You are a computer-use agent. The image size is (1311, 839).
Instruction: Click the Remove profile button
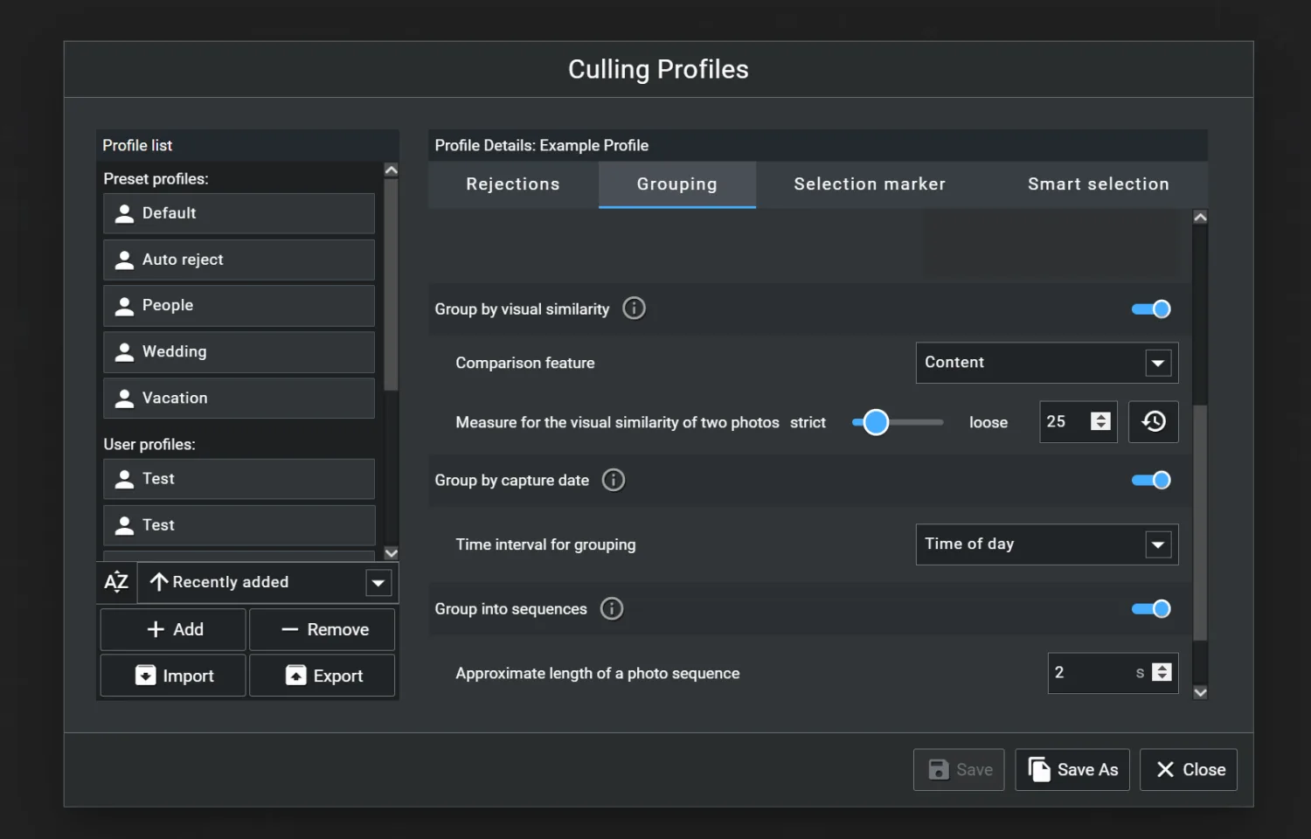323,629
